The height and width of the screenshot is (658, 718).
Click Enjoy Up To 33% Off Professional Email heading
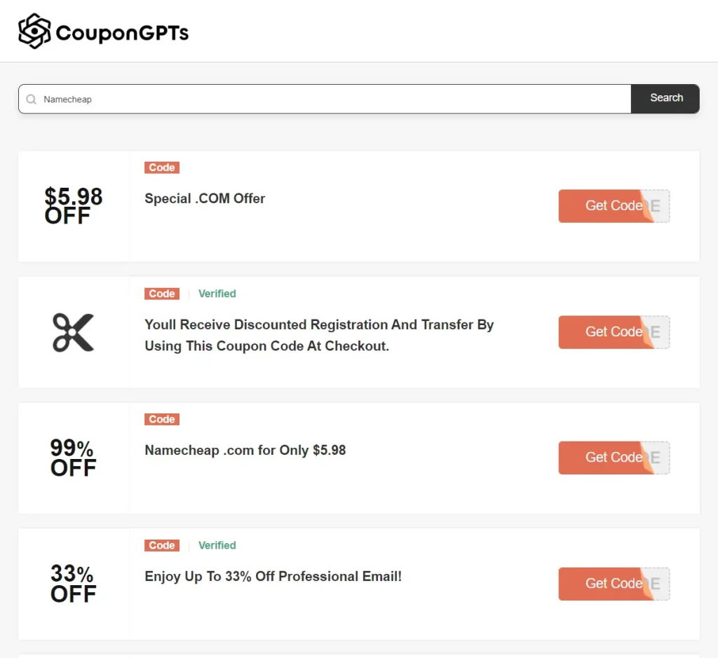click(x=273, y=576)
